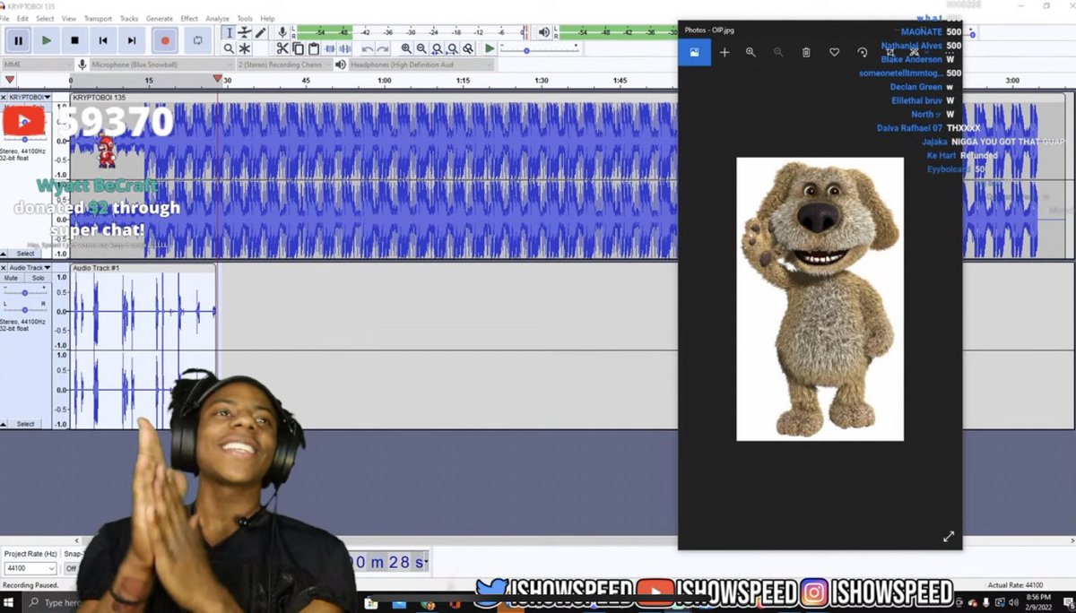This screenshot has width=1076, height=613.
Task: Rotate the dog image in Photos
Action: tap(863, 52)
